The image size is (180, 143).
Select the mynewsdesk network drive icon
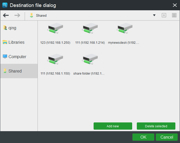coord(124,28)
